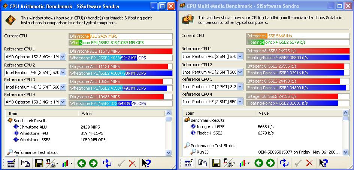354x170 pixels.
Task: Click Value column header in Arithmetic results list
Action: (122, 114)
